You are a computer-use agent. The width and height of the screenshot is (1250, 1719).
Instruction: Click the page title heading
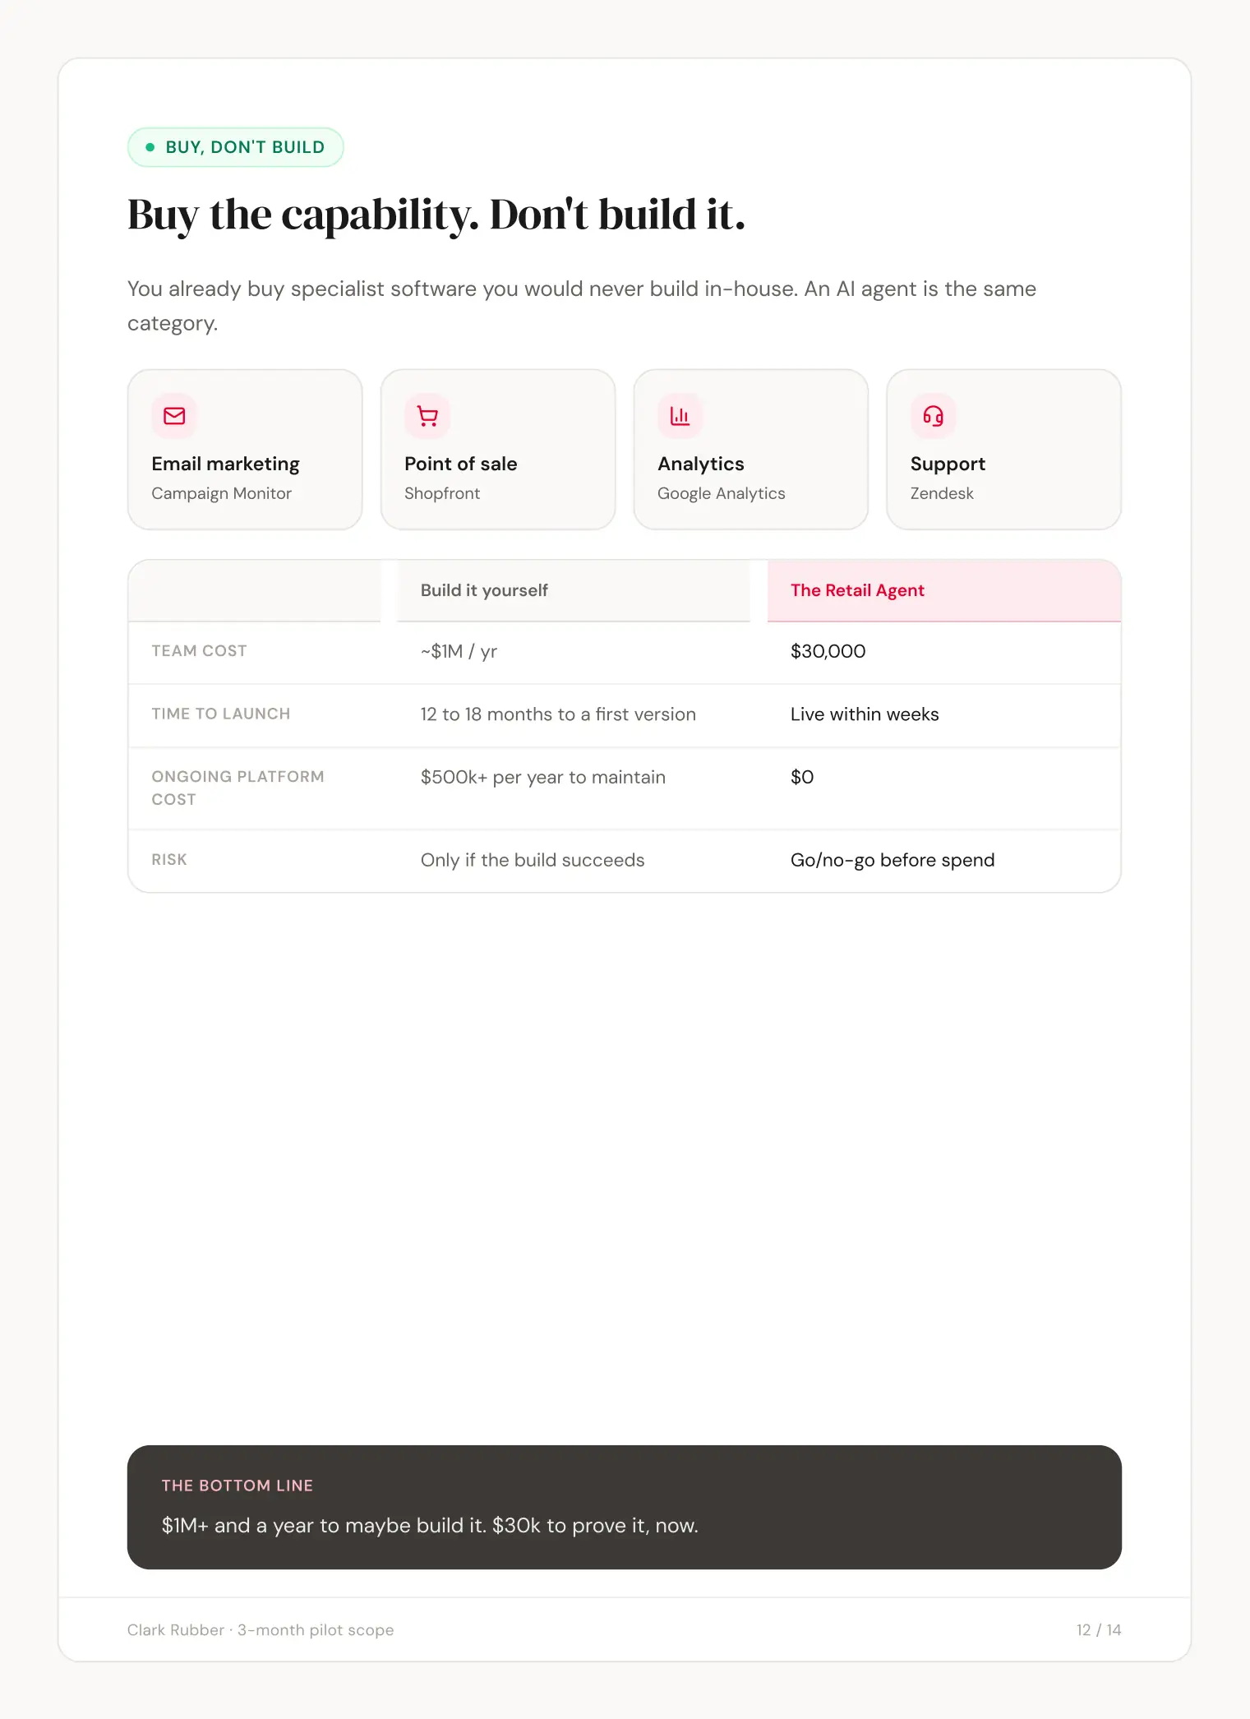coord(436,215)
